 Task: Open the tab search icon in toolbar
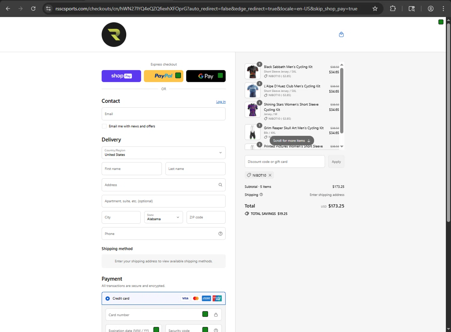tap(412, 9)
